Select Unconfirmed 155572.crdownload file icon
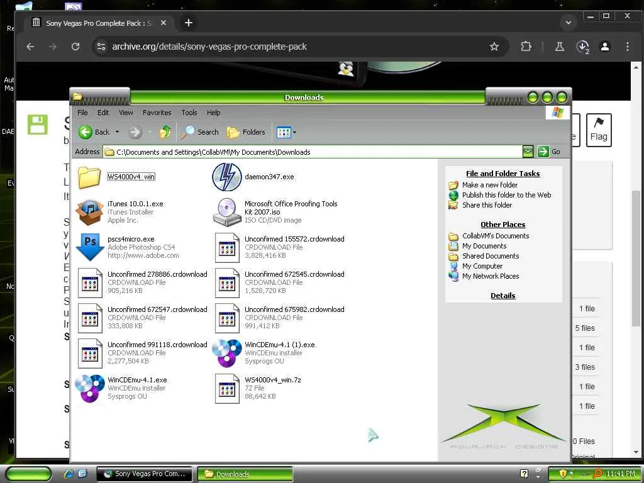Viewport: 644px width, 483px height. pos(227,247)
